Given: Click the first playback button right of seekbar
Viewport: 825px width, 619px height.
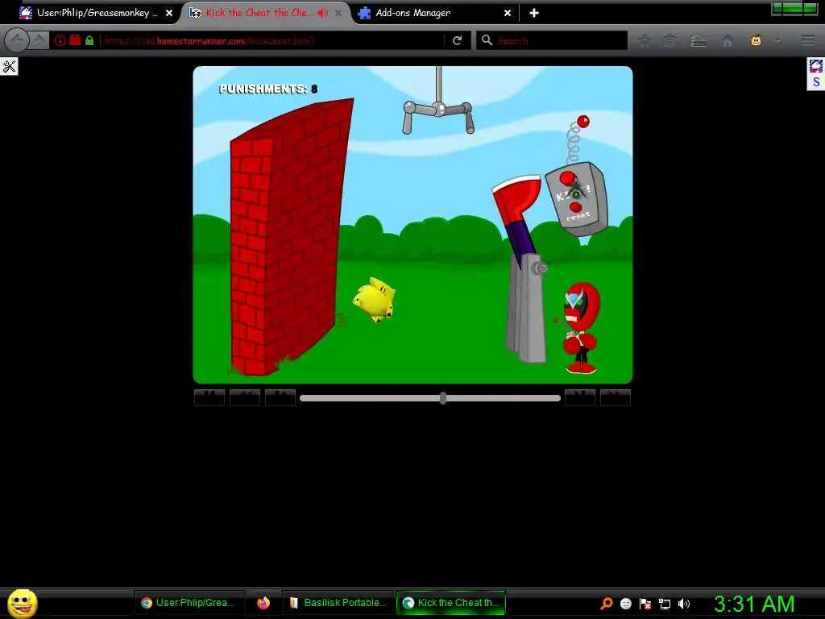Looking at the screenshot, I should click(x=580, y=397).
